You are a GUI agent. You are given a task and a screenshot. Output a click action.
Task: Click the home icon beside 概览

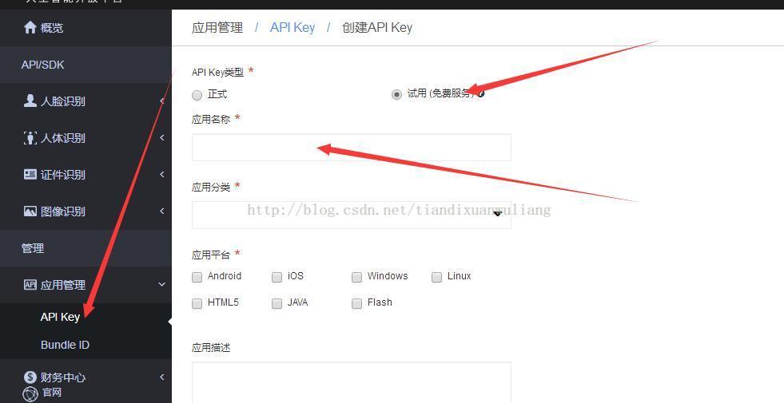(30, 27)
